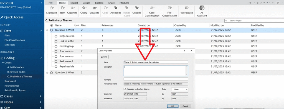
Task: Open Relationship Types in the sidebar
Action: 15,91
